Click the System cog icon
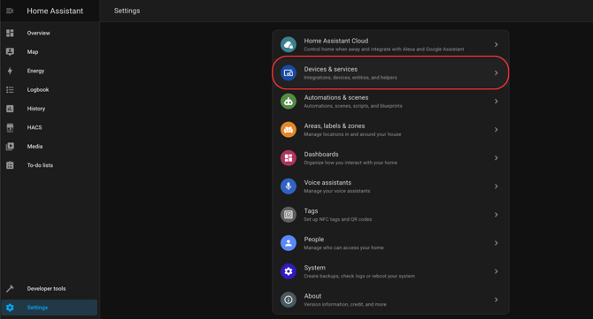The width and height of the screenshot is (593, 319). click(289, 271)
